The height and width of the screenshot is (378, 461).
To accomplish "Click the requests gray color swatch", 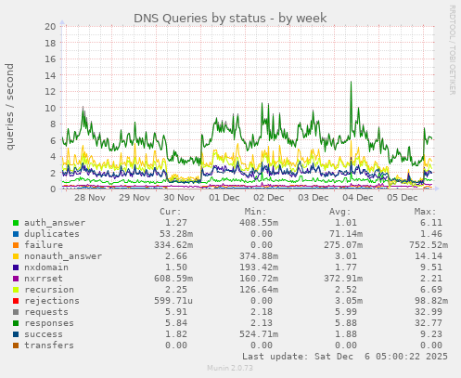I will (16, 312).
